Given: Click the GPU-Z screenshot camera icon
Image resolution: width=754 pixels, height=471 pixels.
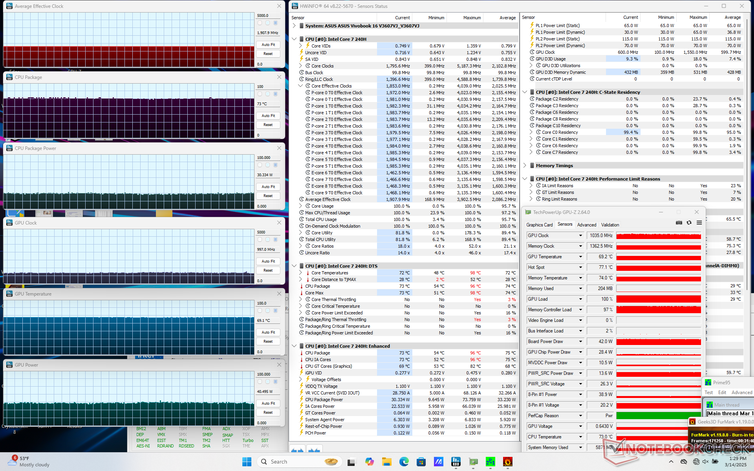Looking at the screenshot, I should point(679,223).
